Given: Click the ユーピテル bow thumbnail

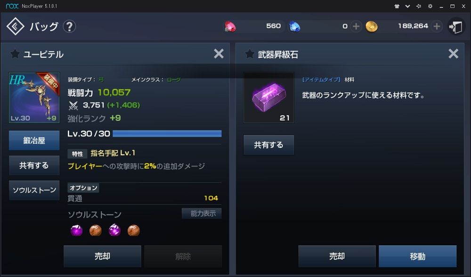Looking at the screenshot, I should (x=34, y=98).
